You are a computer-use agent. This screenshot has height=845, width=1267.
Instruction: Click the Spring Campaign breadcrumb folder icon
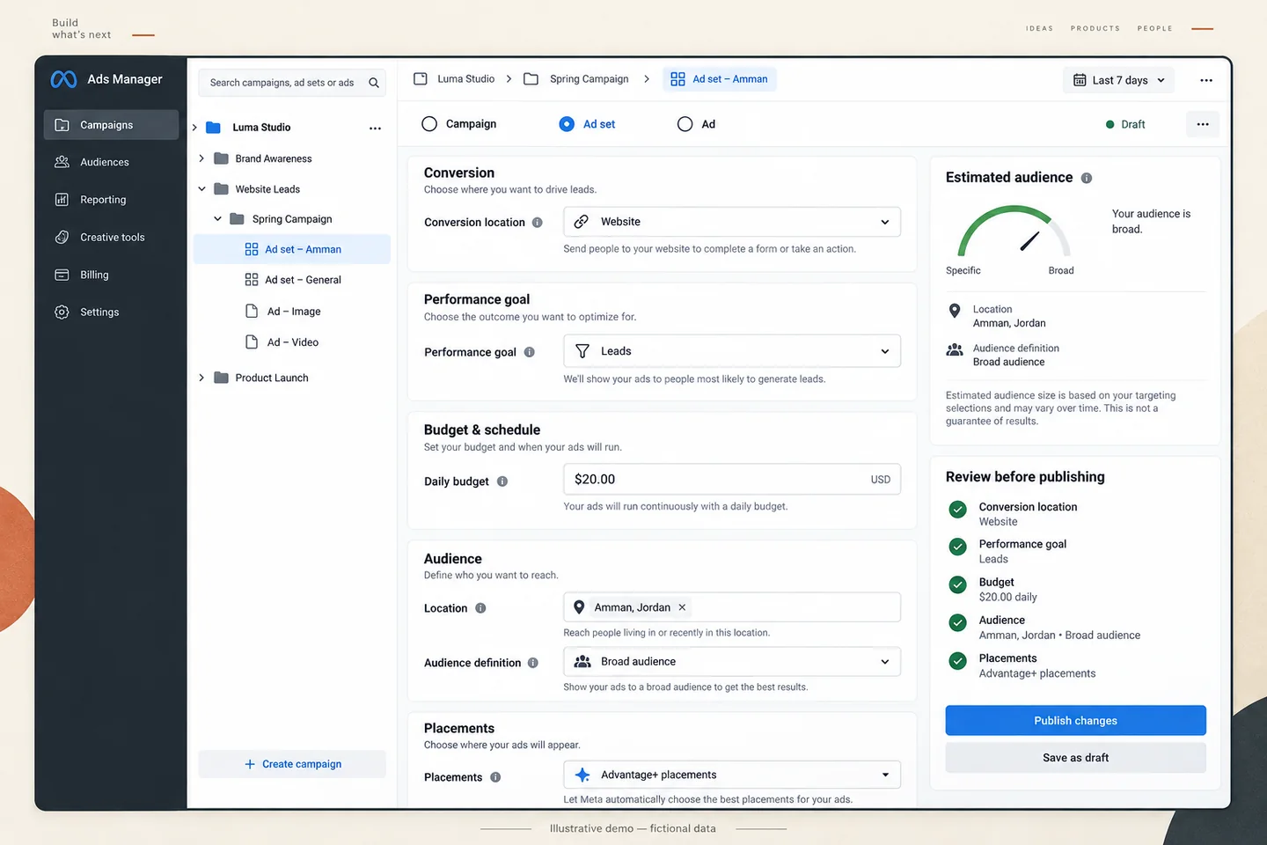click(x=531, y=79)
